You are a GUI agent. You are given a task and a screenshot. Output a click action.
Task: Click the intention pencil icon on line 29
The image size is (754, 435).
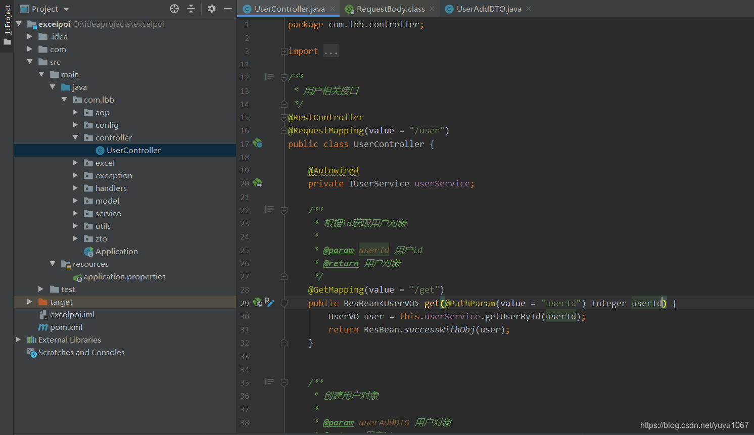(270, 302)
